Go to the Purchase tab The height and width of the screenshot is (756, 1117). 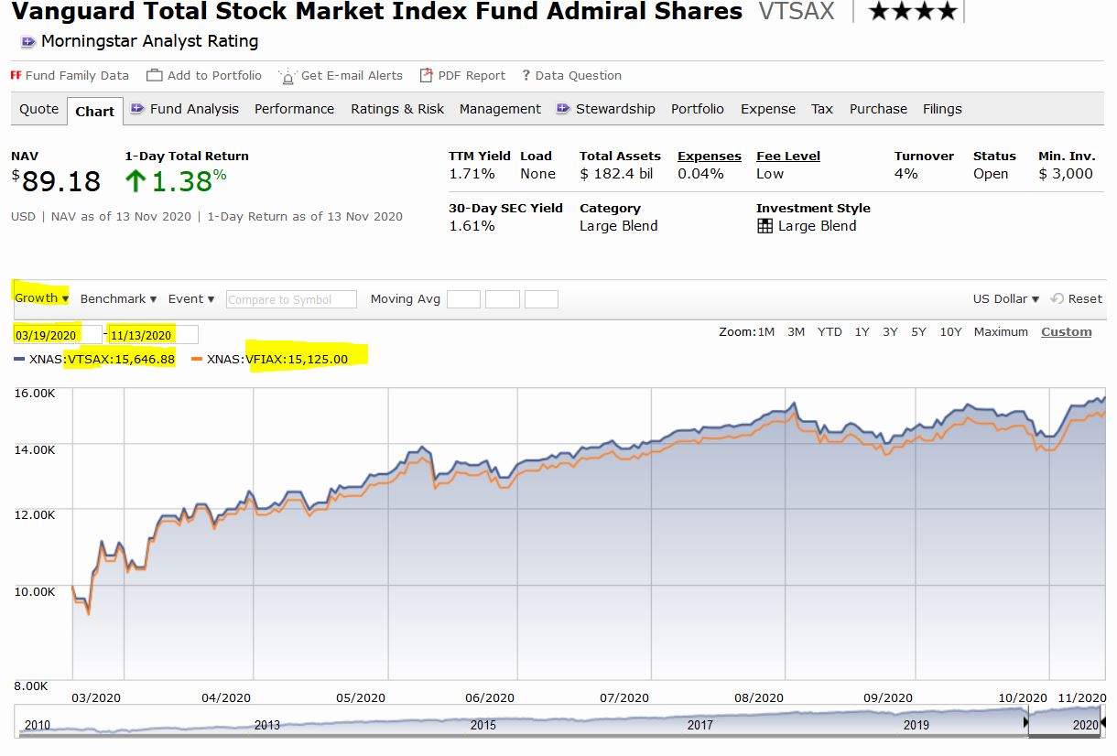coord(878,109)
